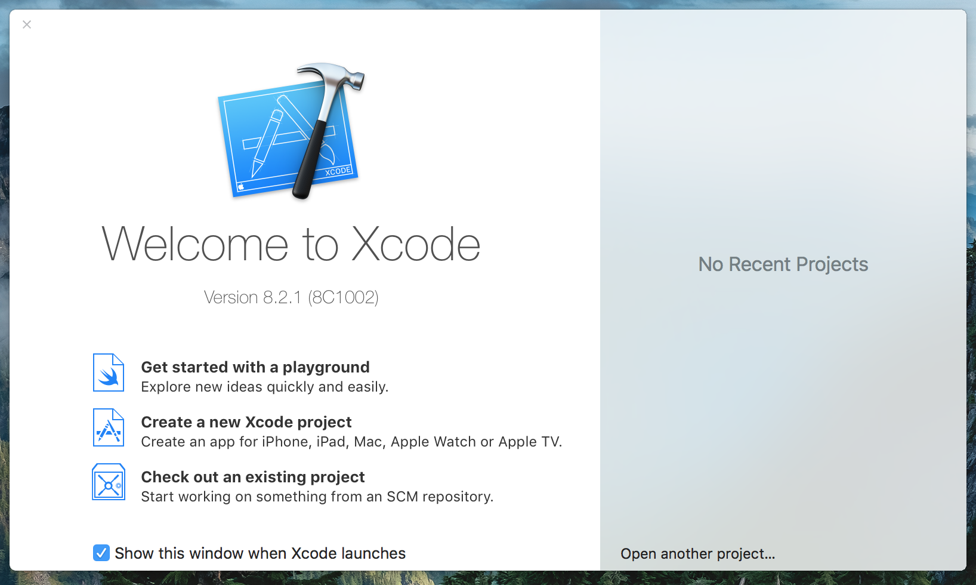Click 'Explore new ideas quickly and easily.' text
This screenshot has height=585, width=976.
(265, 387)
